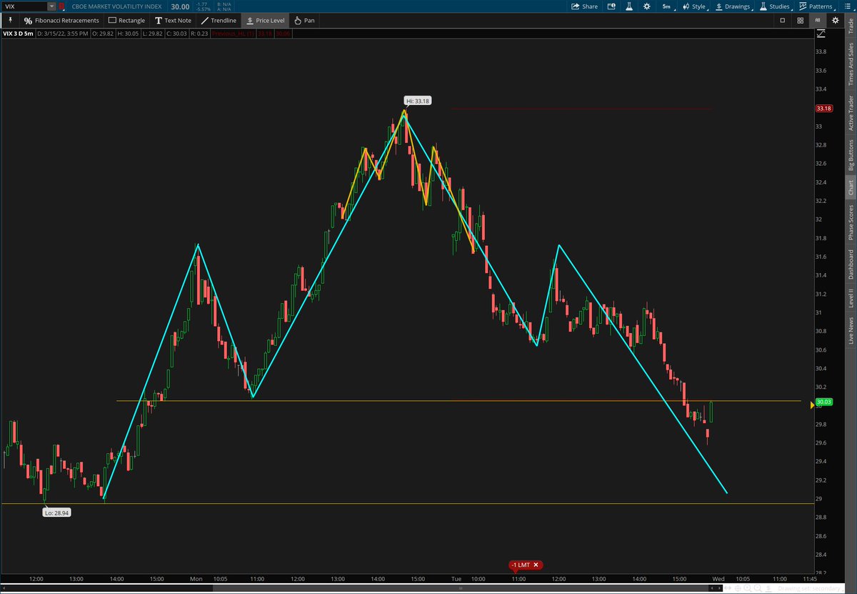Click the price axis scale icon
Screen dimensions: 857x594
click(820, 33)
